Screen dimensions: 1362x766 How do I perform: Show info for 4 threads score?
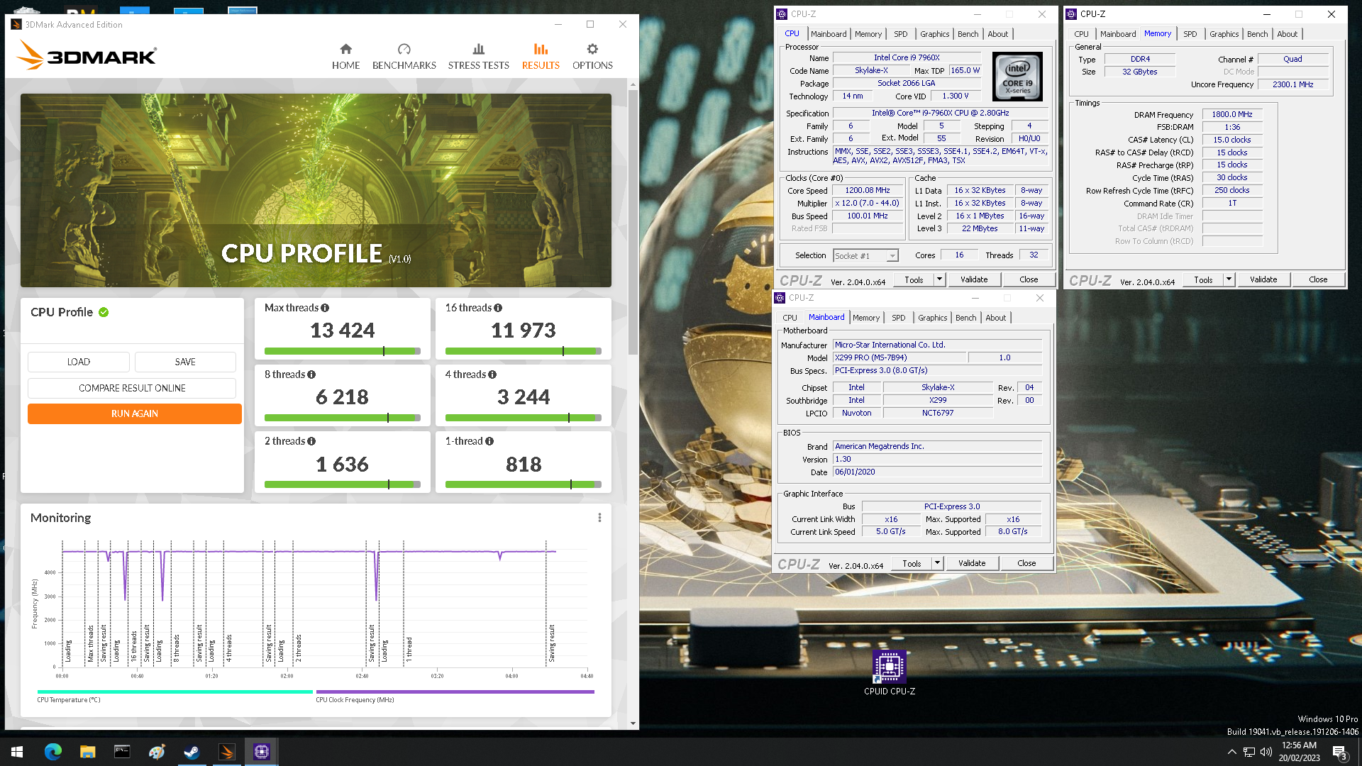pyautogui.click(x=492, y=374)
